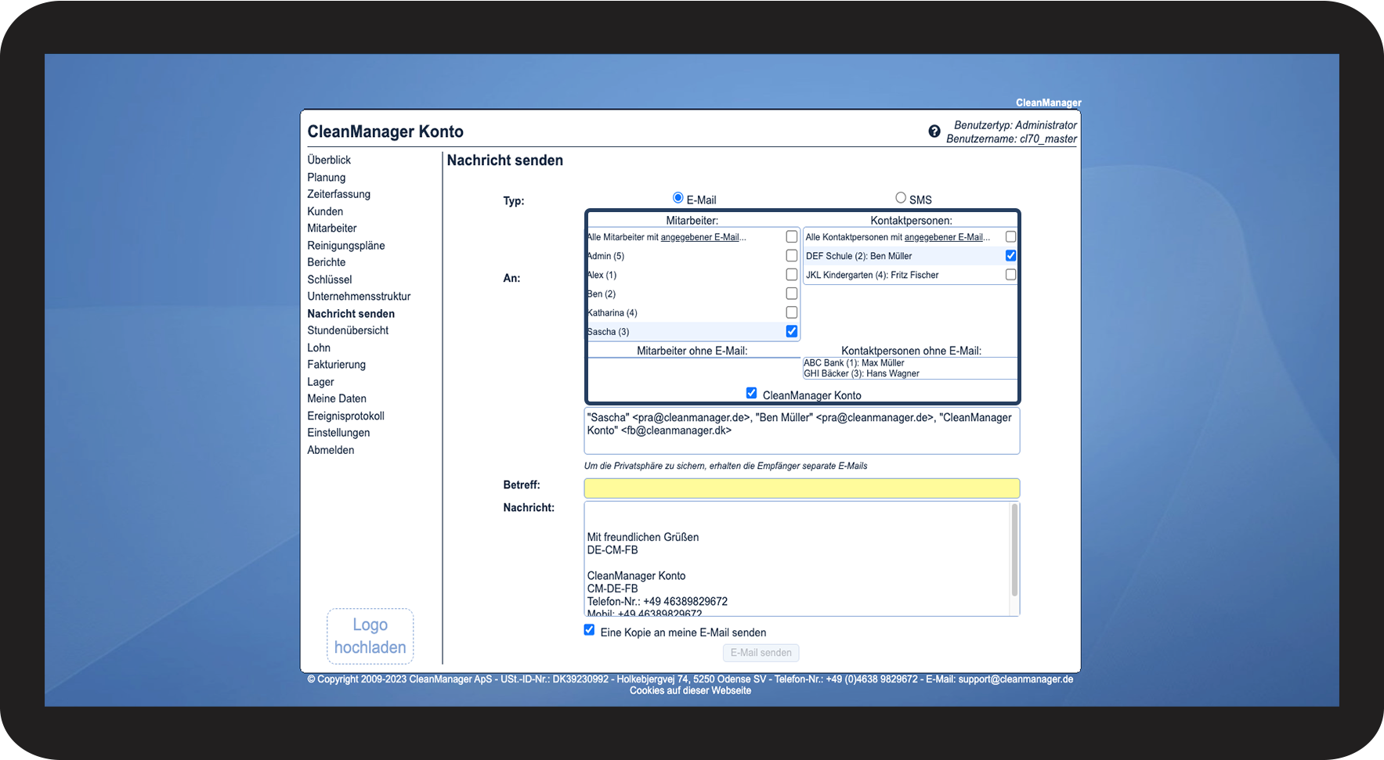Check the Admin (5) employee checkbox

click(792, 256)
